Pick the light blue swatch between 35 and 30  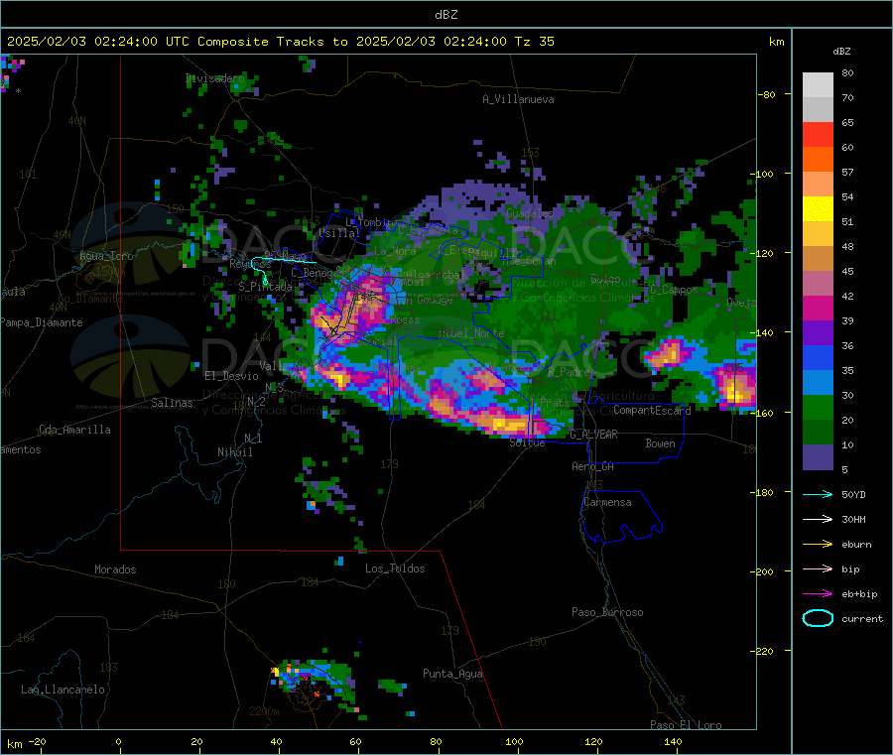pos(818,383)
